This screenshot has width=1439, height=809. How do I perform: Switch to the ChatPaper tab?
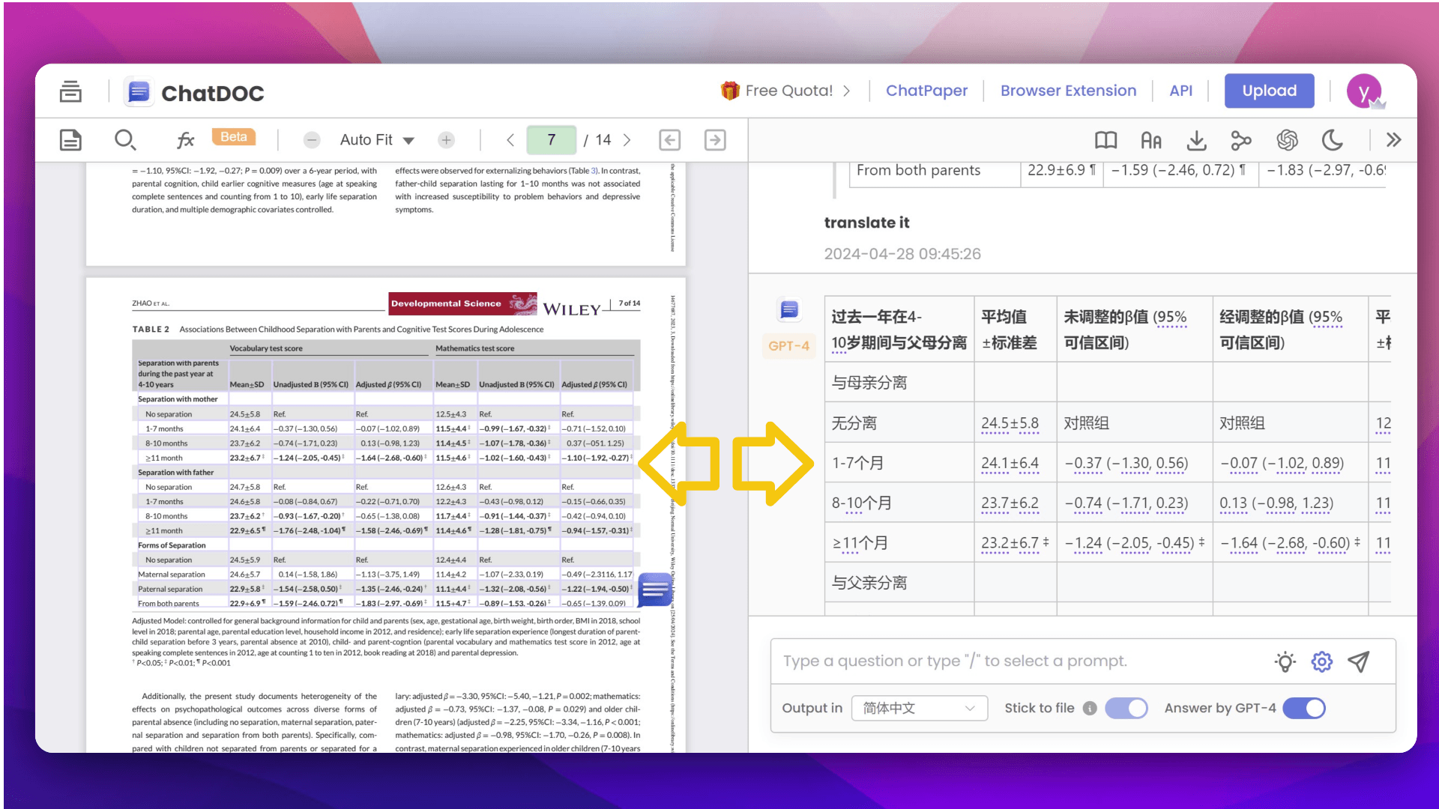[x=926, y=91]
